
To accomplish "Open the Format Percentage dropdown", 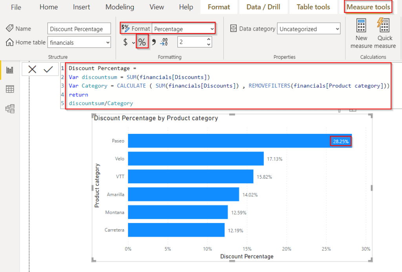I will [x=184, y=29].
